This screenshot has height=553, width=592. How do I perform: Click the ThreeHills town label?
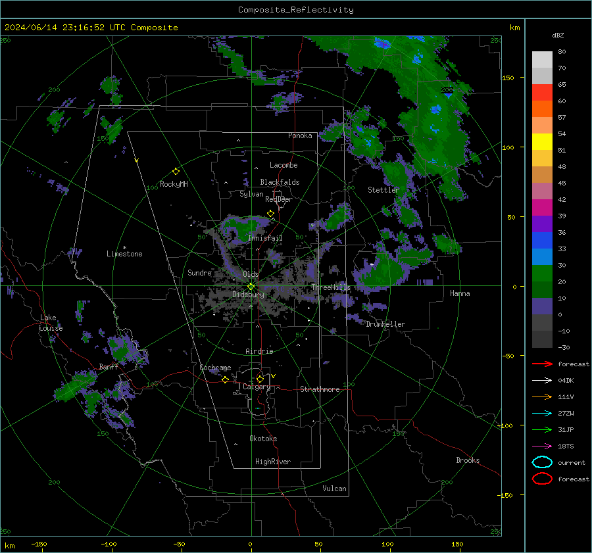click(331, 287)
